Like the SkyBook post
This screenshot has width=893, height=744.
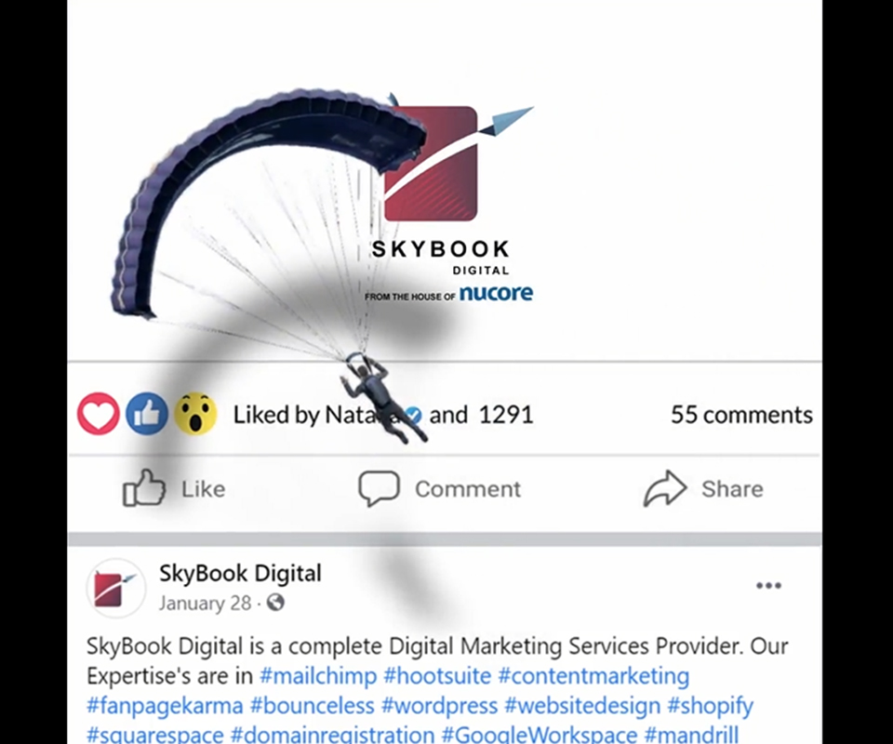(x=174, y=488)
